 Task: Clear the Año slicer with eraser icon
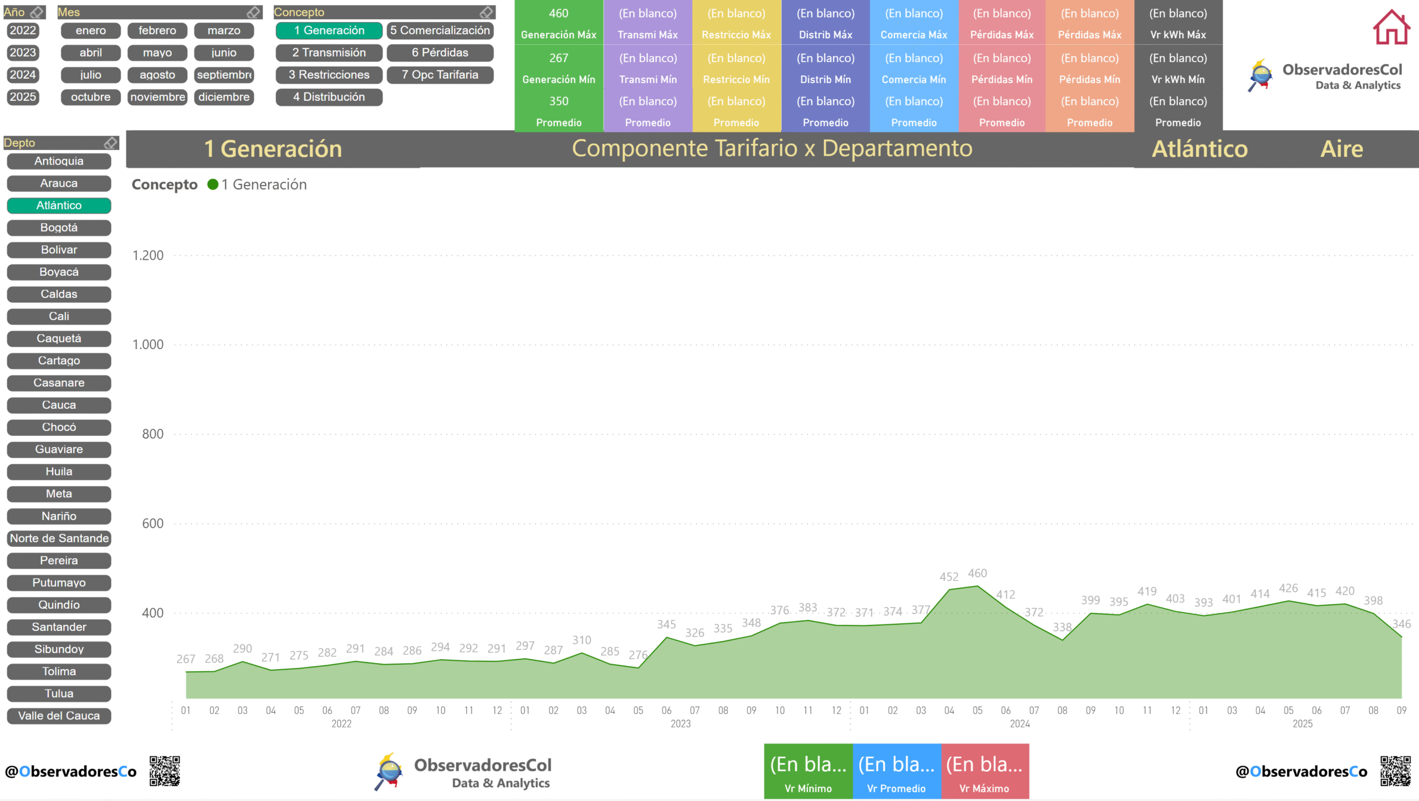click(x=37, y=12)
